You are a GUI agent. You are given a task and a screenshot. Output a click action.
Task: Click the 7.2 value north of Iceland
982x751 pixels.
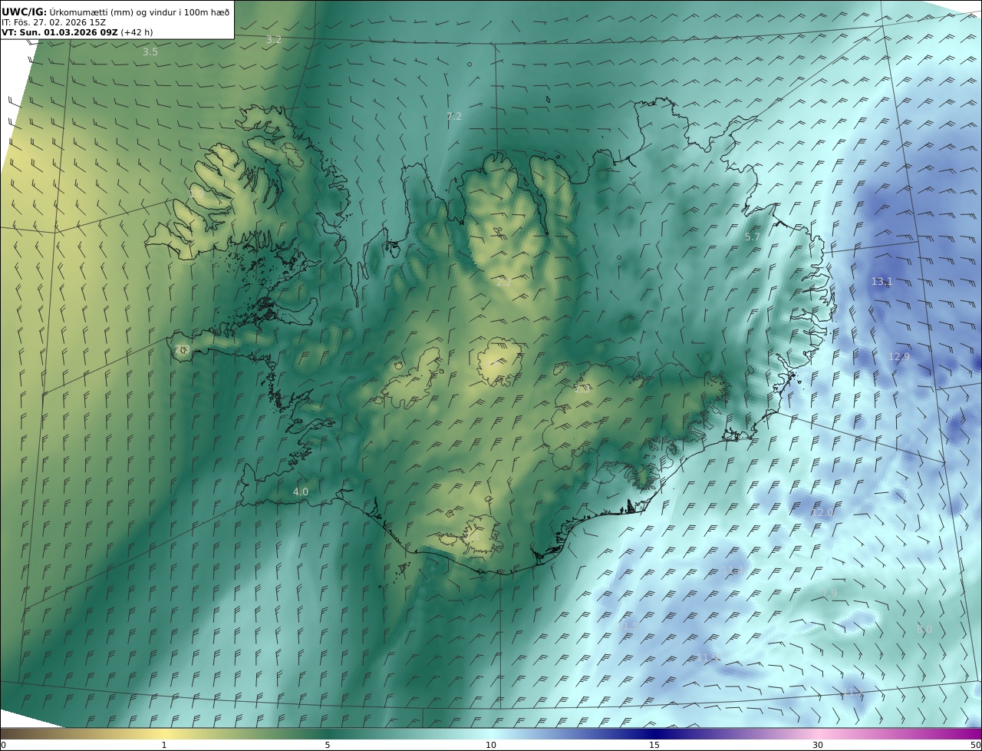coord(454,116)
